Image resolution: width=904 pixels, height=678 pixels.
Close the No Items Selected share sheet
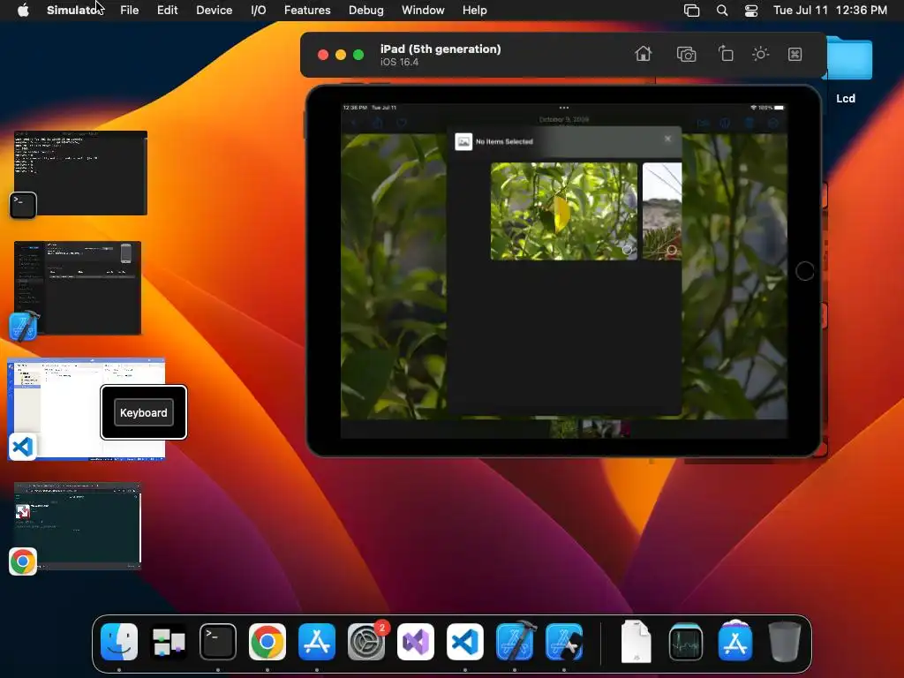667,139
